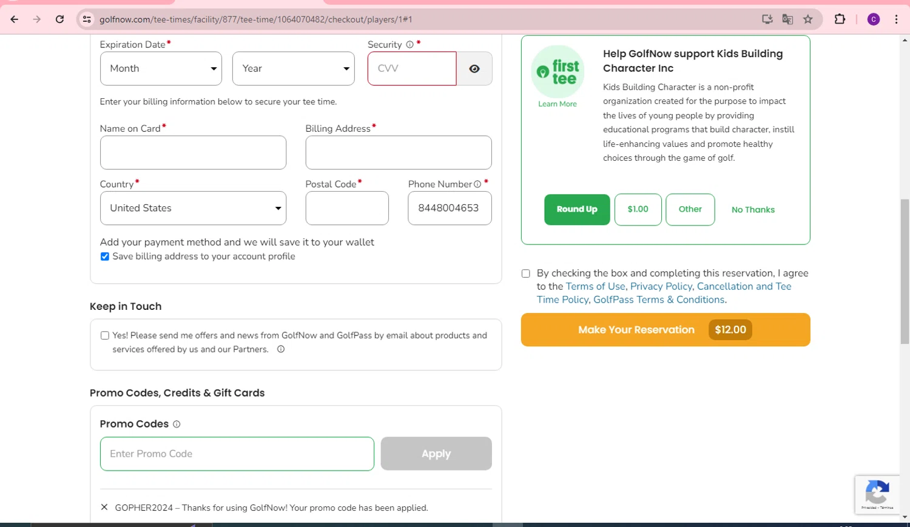
Task: View site information icon in address bar
Action: 87,19
